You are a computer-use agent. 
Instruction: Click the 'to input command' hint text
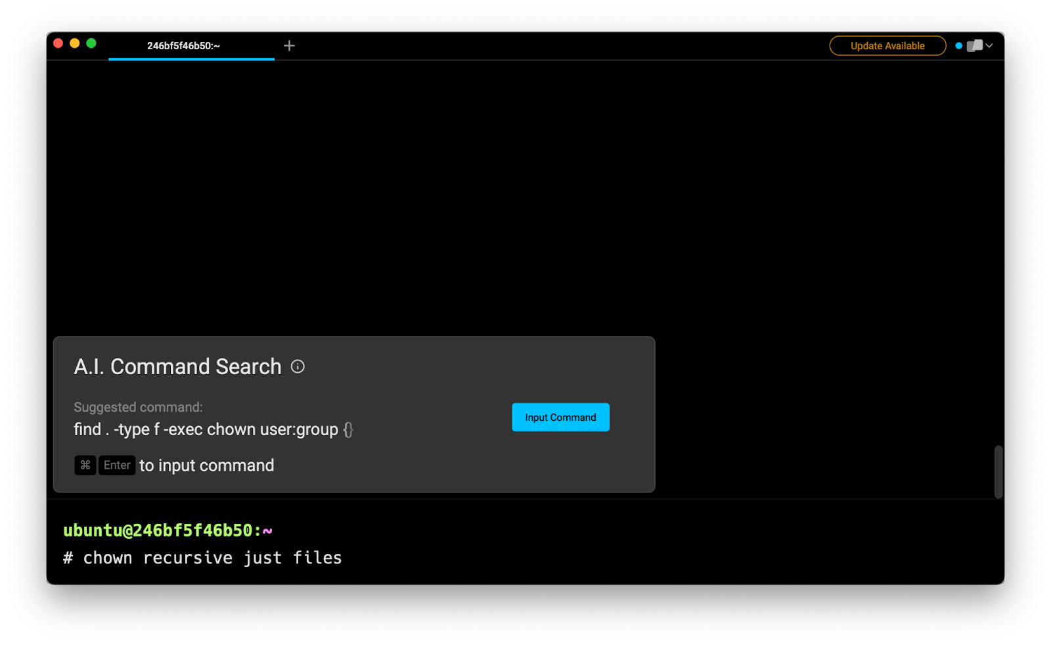click(x=206, y=465)
